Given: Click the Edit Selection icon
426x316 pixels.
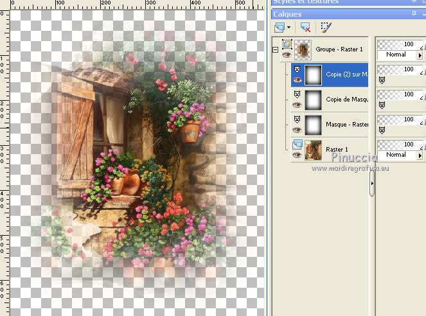Looking at the screenshot, I should [x=326, y=28].
